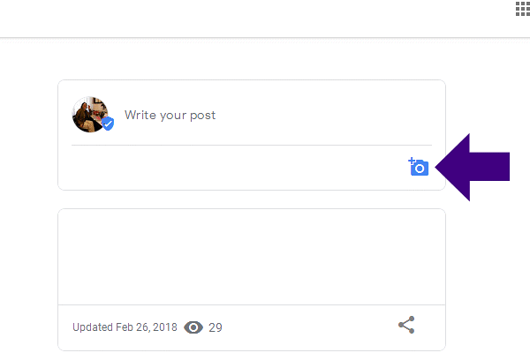This screenshot has height=353, width=530.
Task: Click the divider line under "Write your post"
Action: [x=252, y=145]
